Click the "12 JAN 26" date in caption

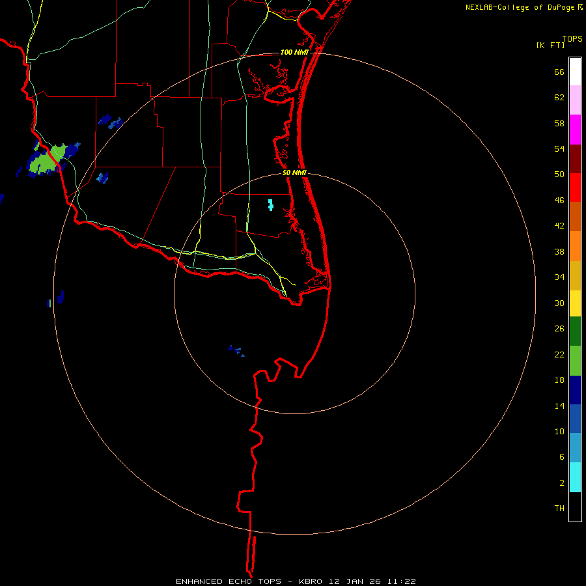pos(356,581)
